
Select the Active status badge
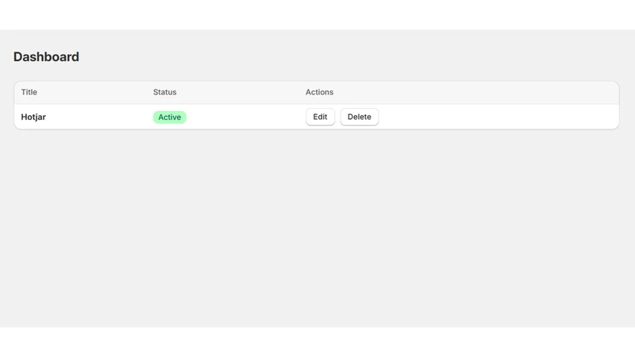pyautogui.click(x=169, y=117)
